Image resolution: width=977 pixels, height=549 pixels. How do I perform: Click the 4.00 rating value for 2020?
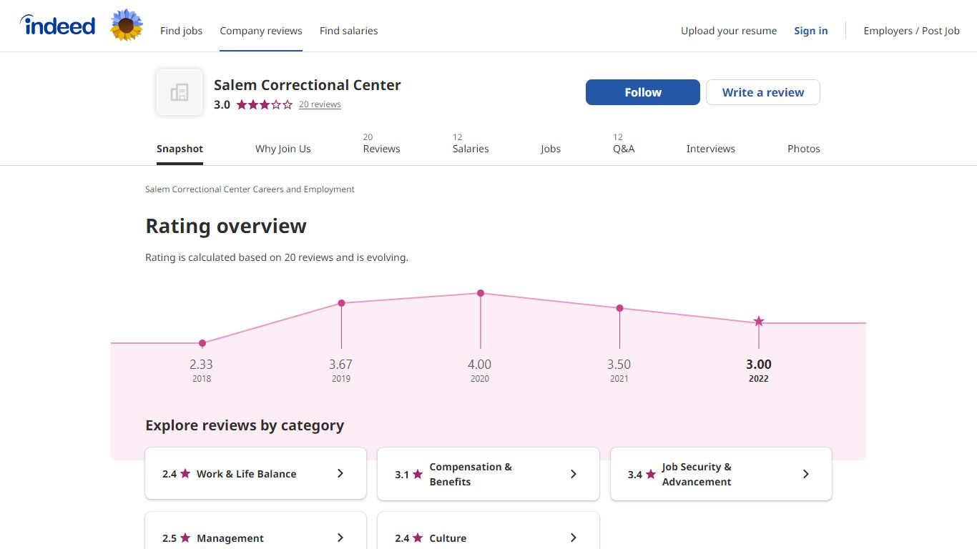point(480,365)
